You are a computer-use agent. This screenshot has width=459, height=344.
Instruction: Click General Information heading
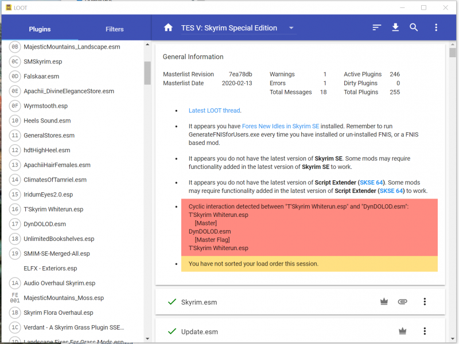193,57
